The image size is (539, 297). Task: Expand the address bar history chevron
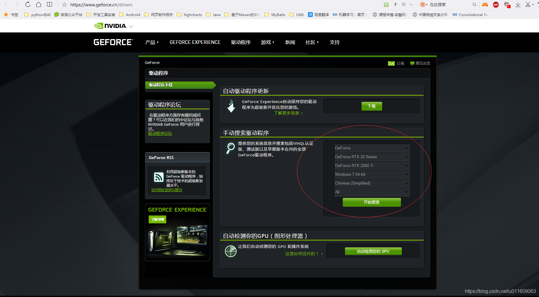411,5
